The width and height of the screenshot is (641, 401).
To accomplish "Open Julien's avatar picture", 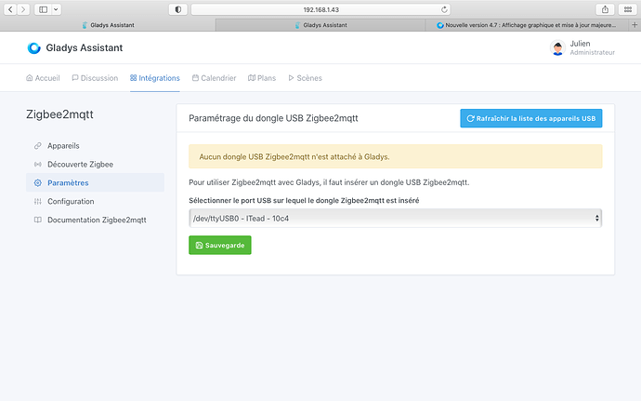I will (x=557, y=48).
